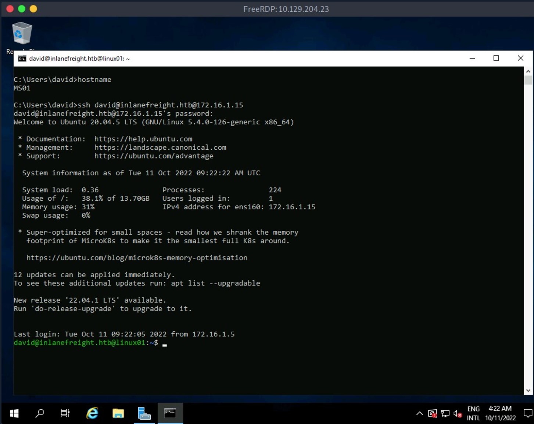Click the https://landscape.canonical.com text
The width and height of the screenshot is (534, 424).
pyautogui.click(x=160, y=147)
